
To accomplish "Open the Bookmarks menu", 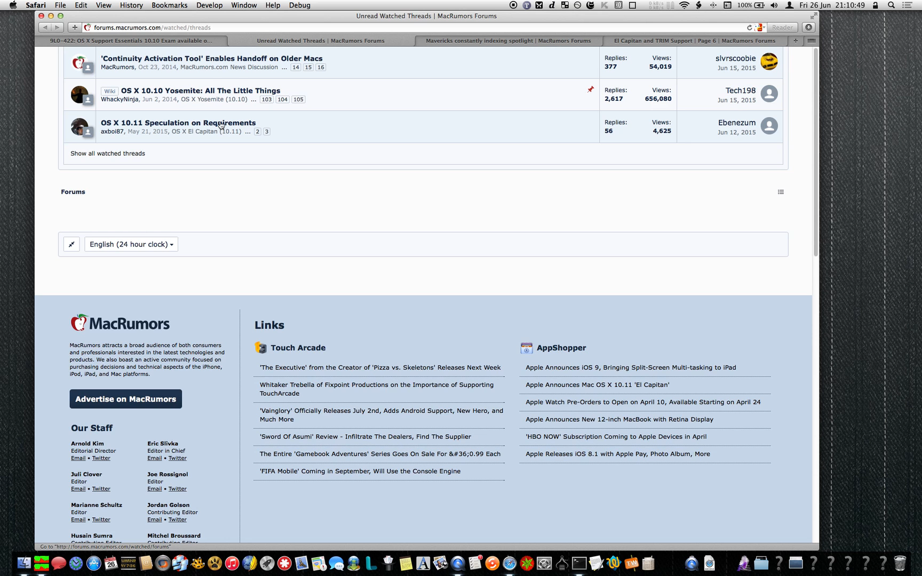I will pyautogui.click(x=169, y=5).
